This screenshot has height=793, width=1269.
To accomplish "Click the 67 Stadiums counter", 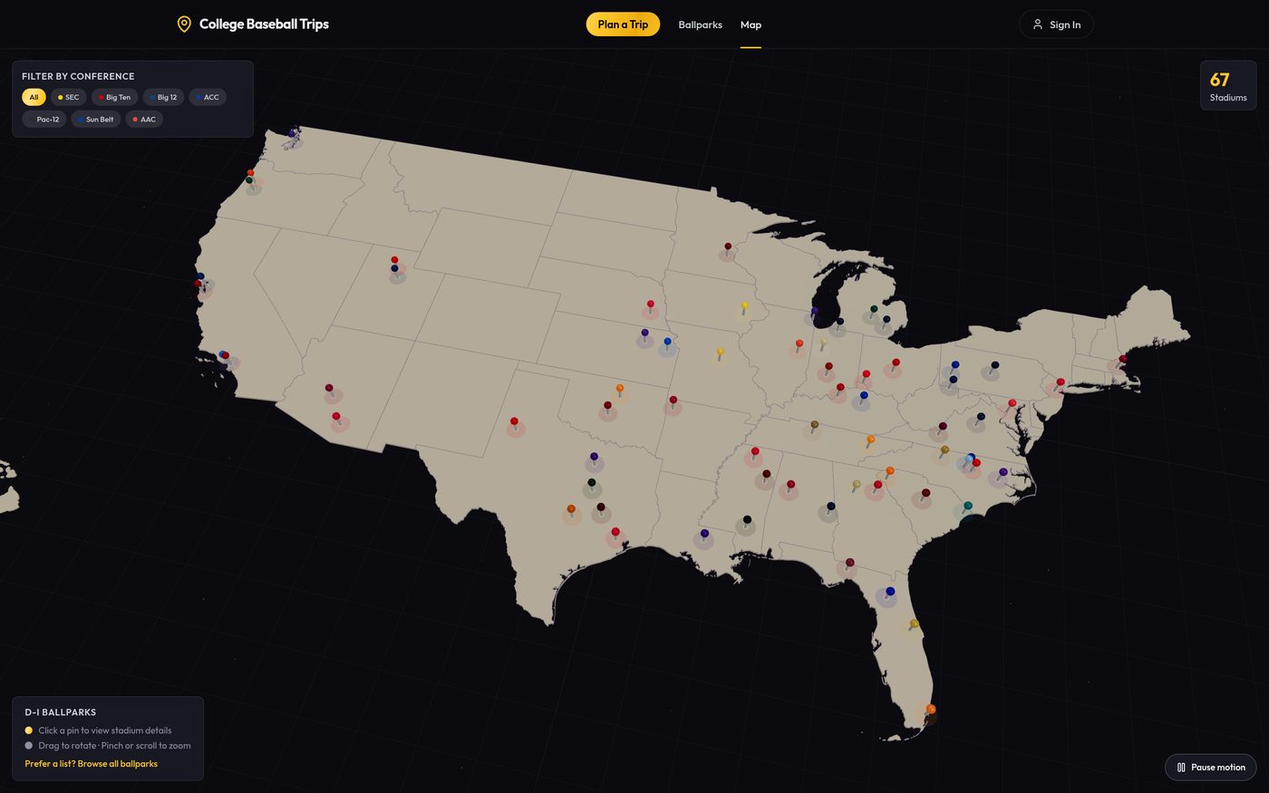I will tap(1228, 85).
